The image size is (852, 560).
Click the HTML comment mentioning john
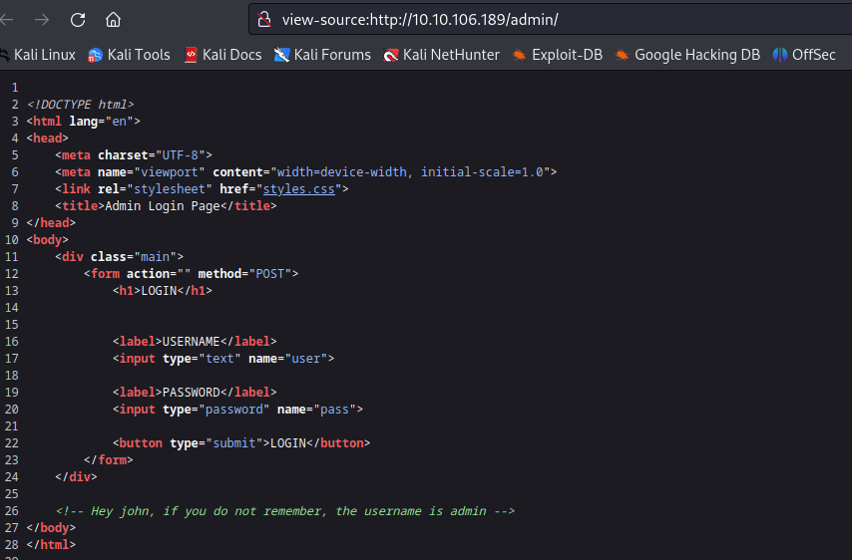(285, 511)
